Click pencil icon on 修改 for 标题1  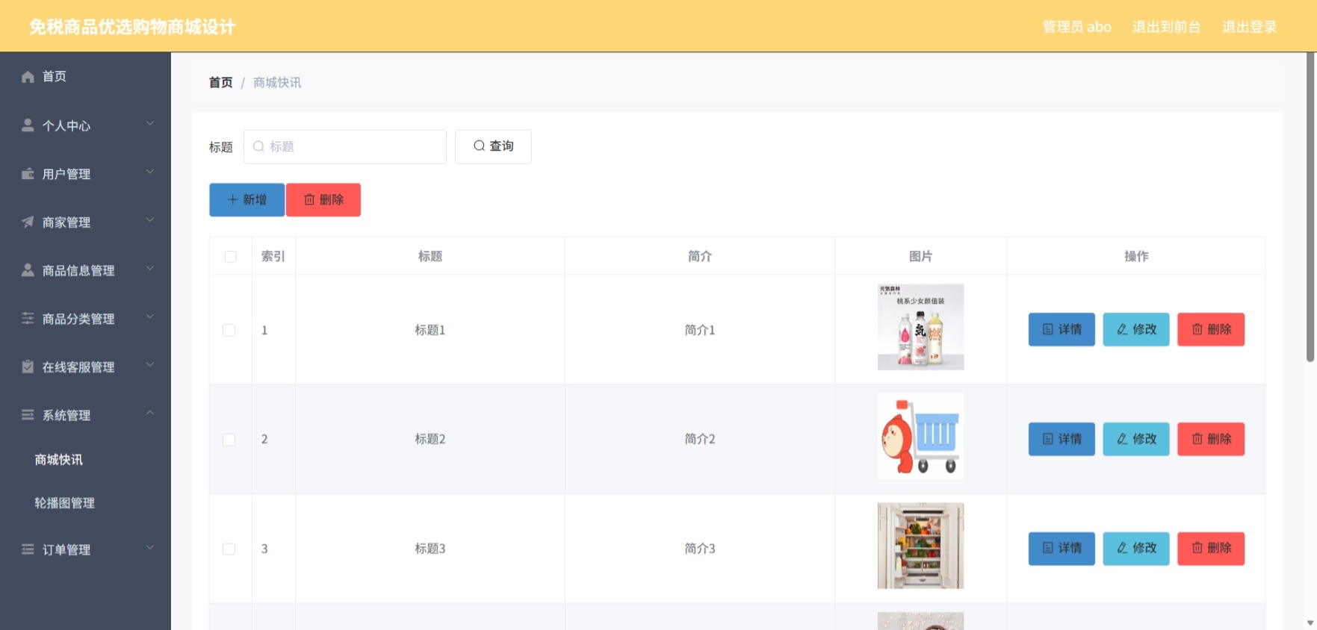click(x=1122, y=329)
